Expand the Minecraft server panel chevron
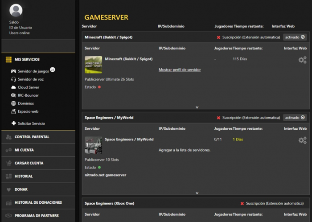This screenshot has width=312, height=222. click(197, 107)
